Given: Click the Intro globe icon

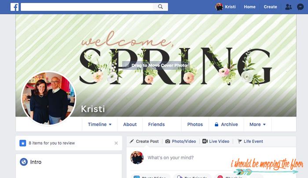Looking at the screenshot, I should tap(24, 162).
